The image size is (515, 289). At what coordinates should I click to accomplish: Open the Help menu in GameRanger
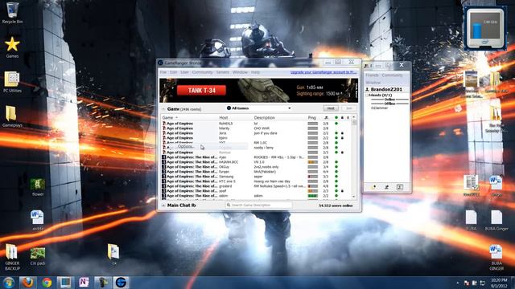pyautogui.click(x=255, y=72)
